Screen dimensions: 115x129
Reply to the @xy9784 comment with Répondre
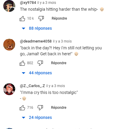59,18
